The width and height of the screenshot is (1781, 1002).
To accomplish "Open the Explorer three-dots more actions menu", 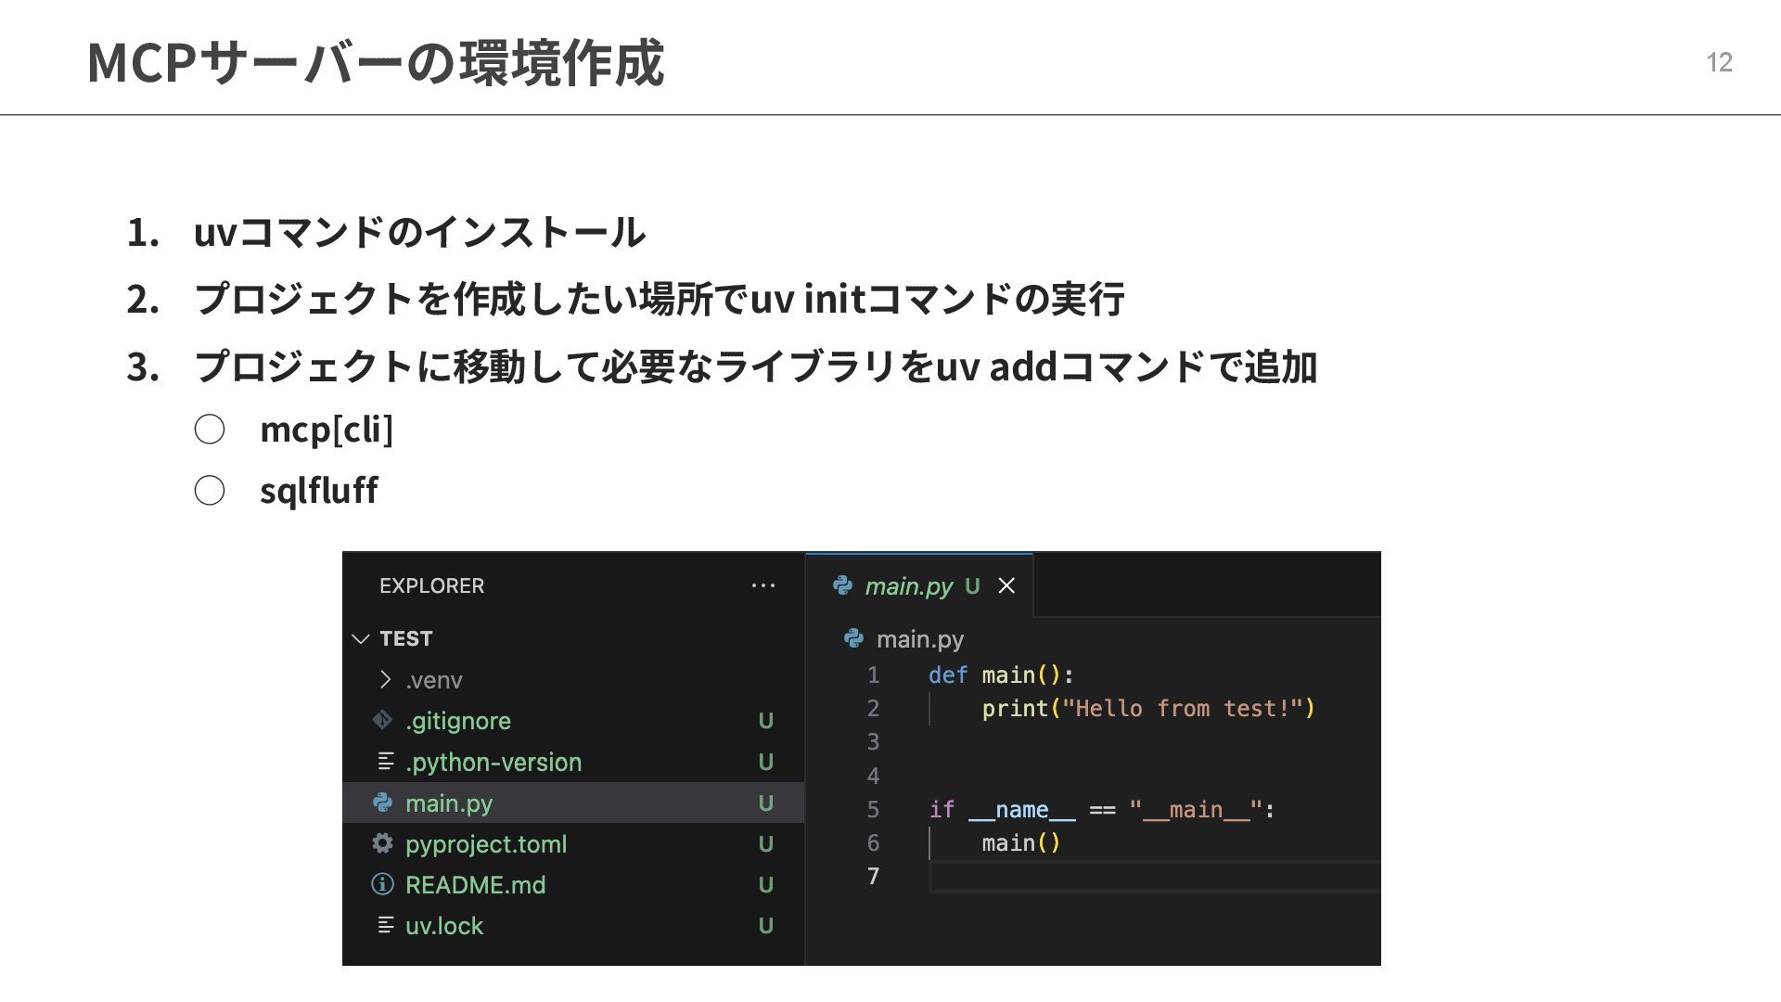I will pyautogui.click(x=762, y=585).
